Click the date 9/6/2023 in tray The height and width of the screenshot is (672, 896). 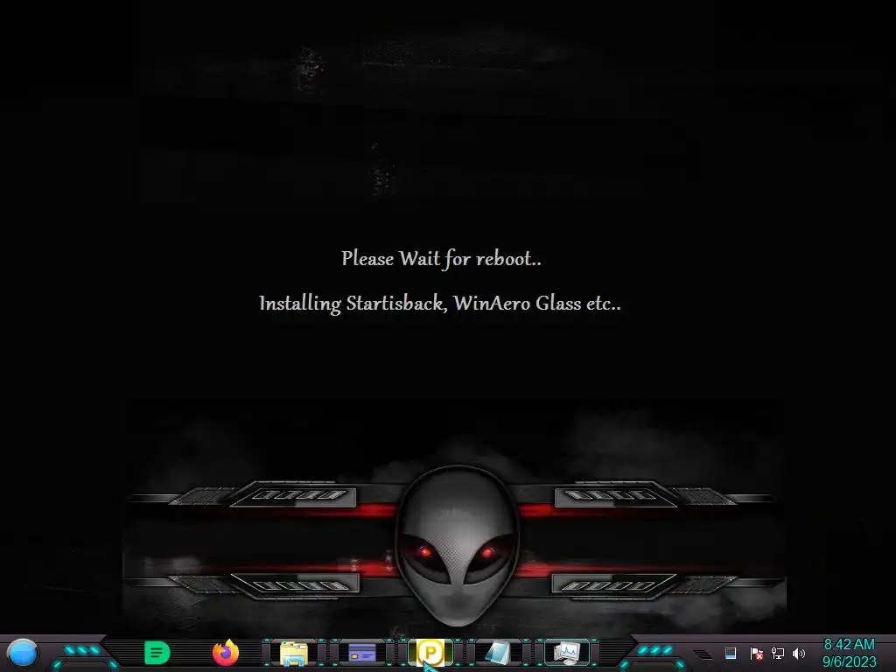point(849,661)
